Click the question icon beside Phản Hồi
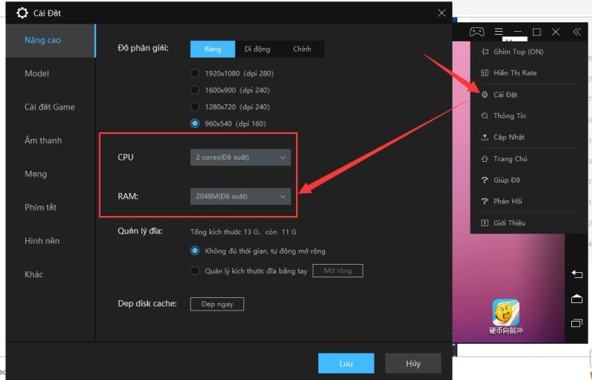 [485, 201]
